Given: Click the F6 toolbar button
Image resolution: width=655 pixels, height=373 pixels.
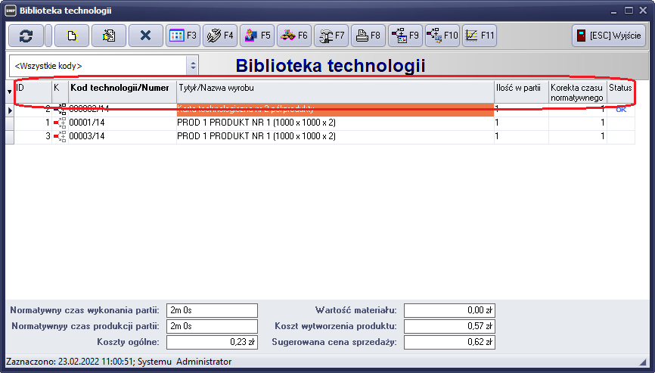Looking at the screenshot, I should [293, 36].
